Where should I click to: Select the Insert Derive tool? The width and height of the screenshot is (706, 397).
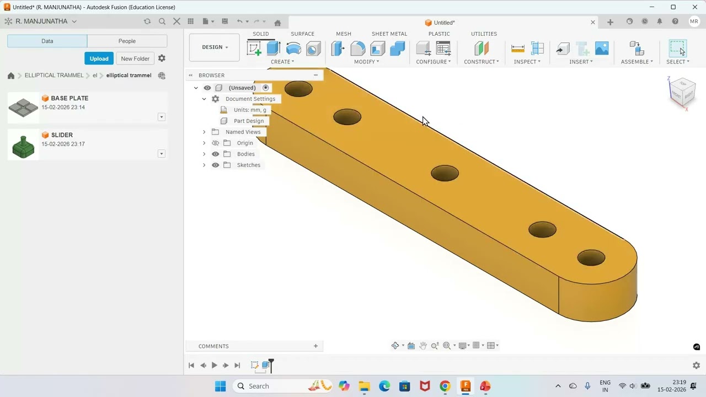(x=563, y=49)
